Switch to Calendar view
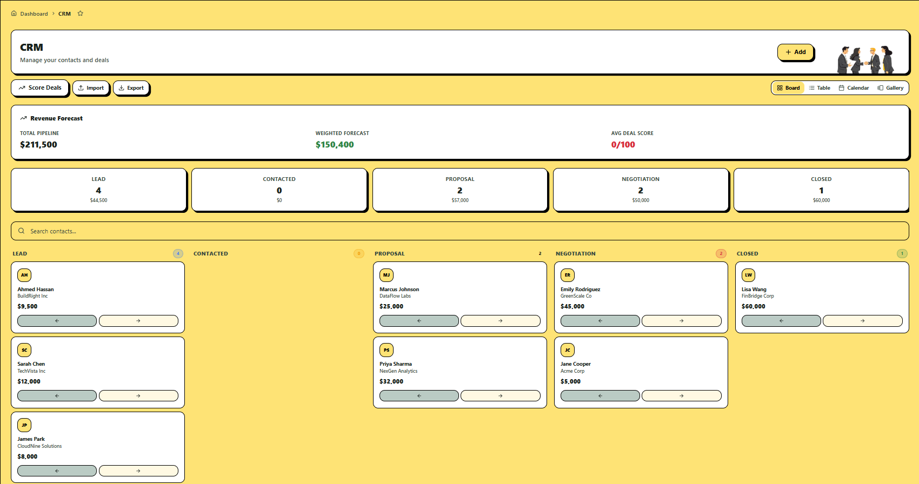This screenshot has width=919, height=484. pos(854,88)
